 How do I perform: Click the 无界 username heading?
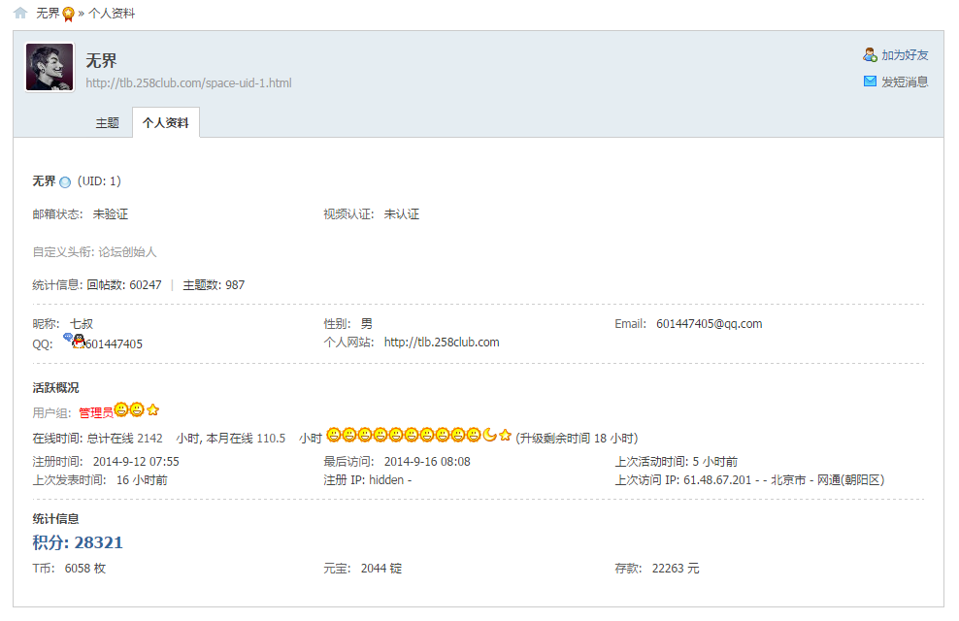coord(101,60)
